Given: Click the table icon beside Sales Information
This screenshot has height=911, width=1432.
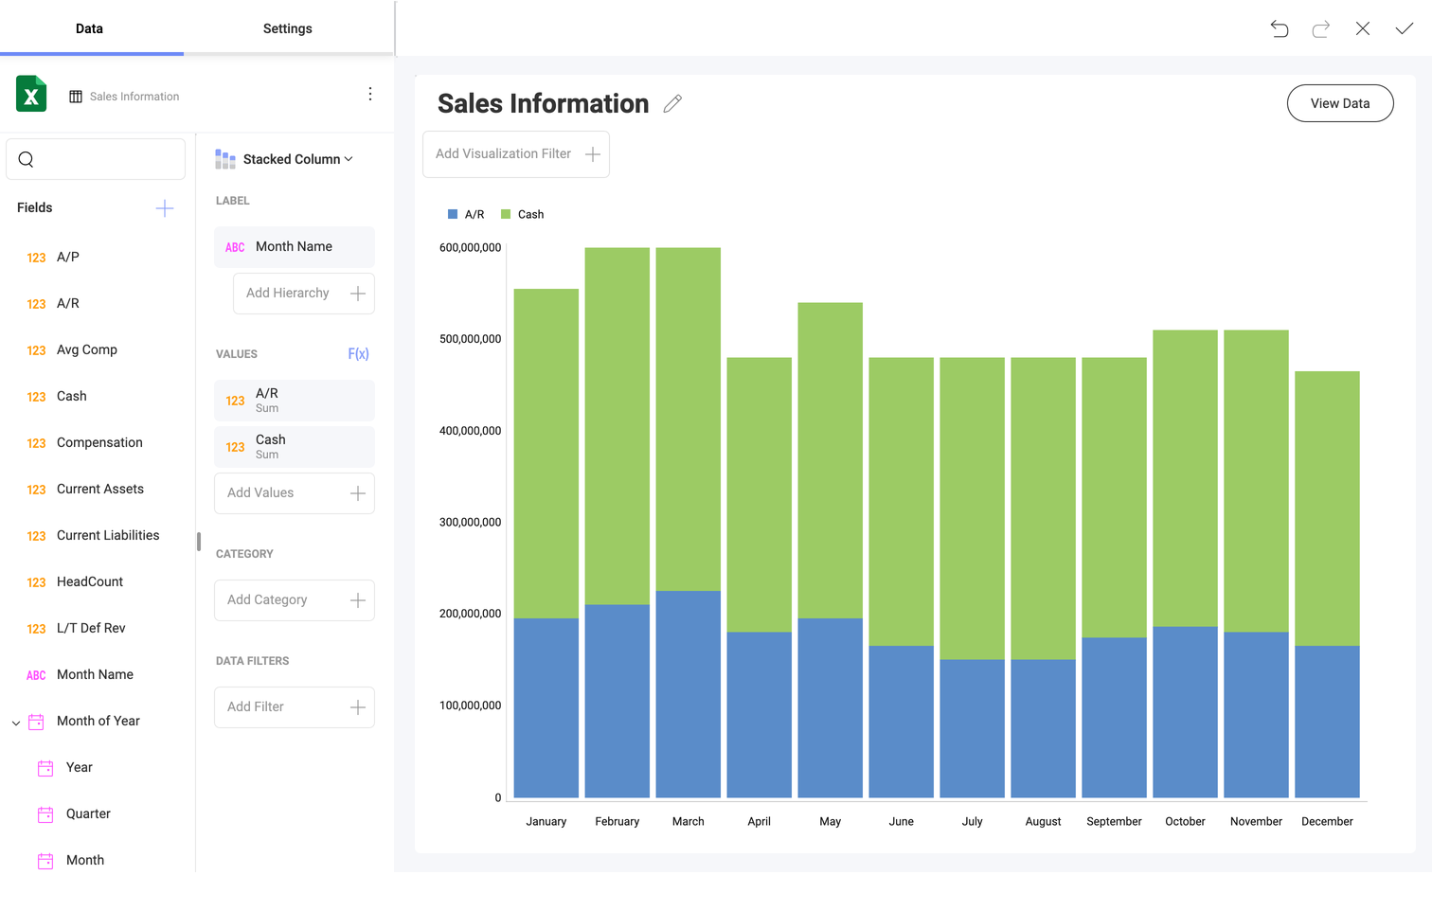Looking at the screenshot, I should [x=76, y=97].
